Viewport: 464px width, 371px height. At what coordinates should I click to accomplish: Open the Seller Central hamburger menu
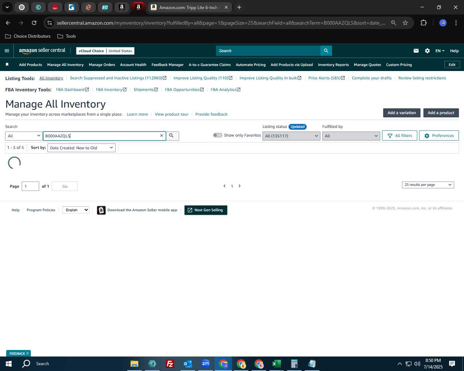pos(7,51)
